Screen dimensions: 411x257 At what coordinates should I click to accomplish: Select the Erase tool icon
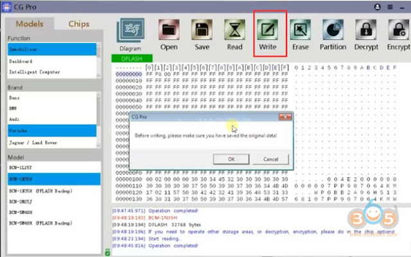pyautogui.click(x=301, y=30)
